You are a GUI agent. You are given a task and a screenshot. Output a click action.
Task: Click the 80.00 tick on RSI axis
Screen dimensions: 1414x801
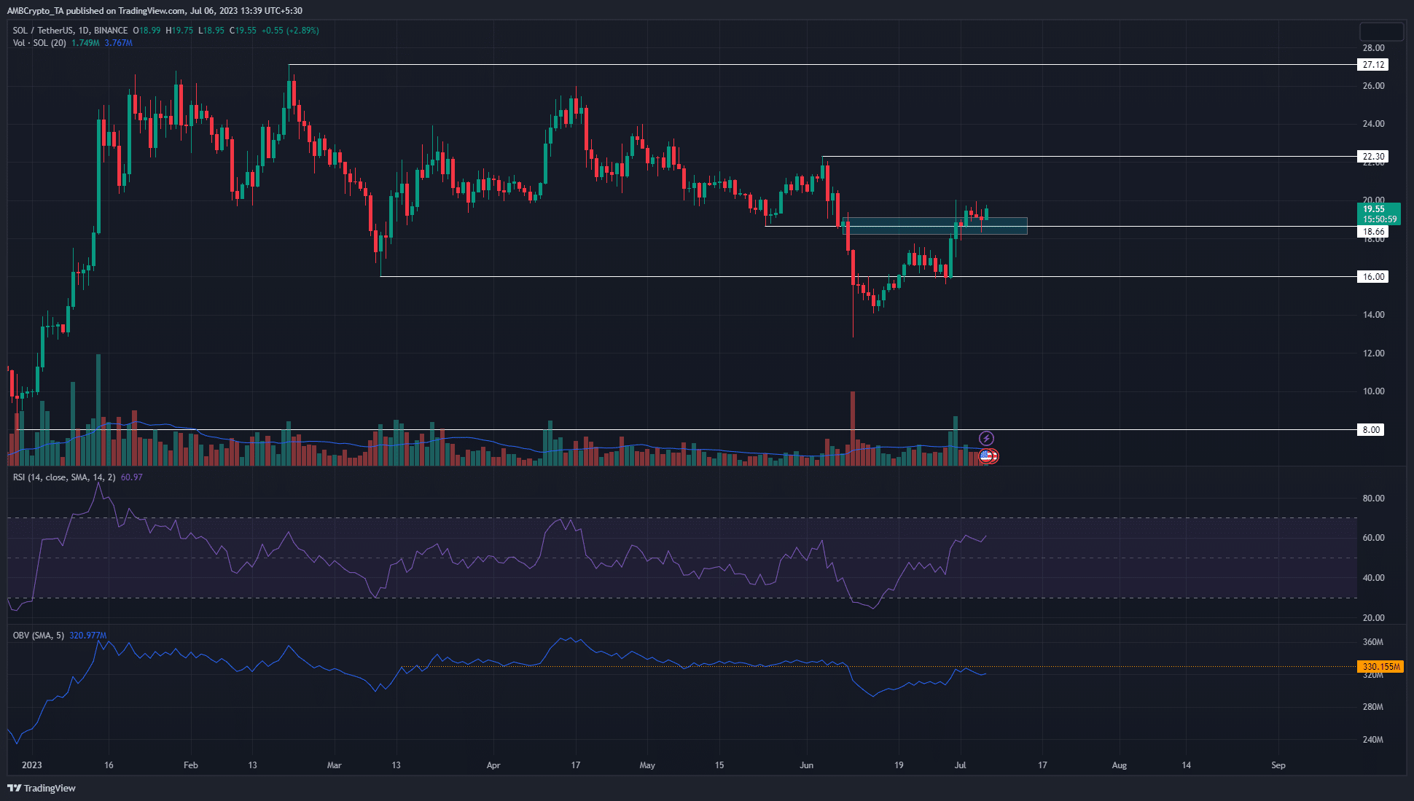point(1373,499)
